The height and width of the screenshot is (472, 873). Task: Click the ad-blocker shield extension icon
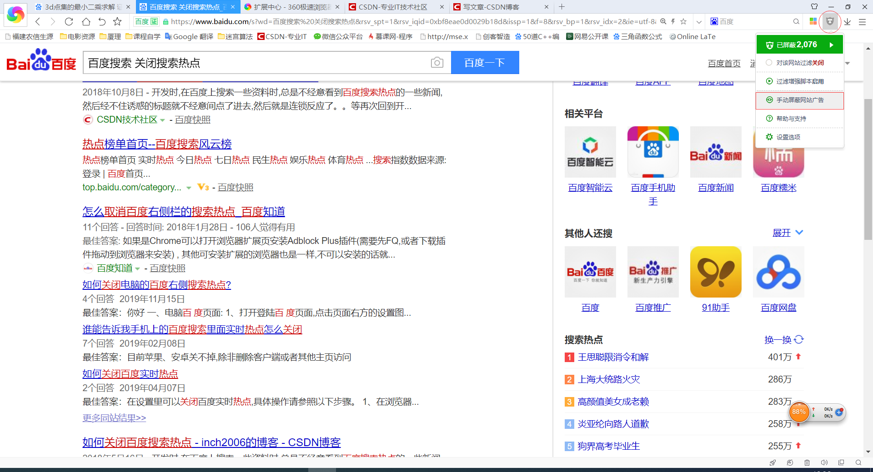pos(830,21)
